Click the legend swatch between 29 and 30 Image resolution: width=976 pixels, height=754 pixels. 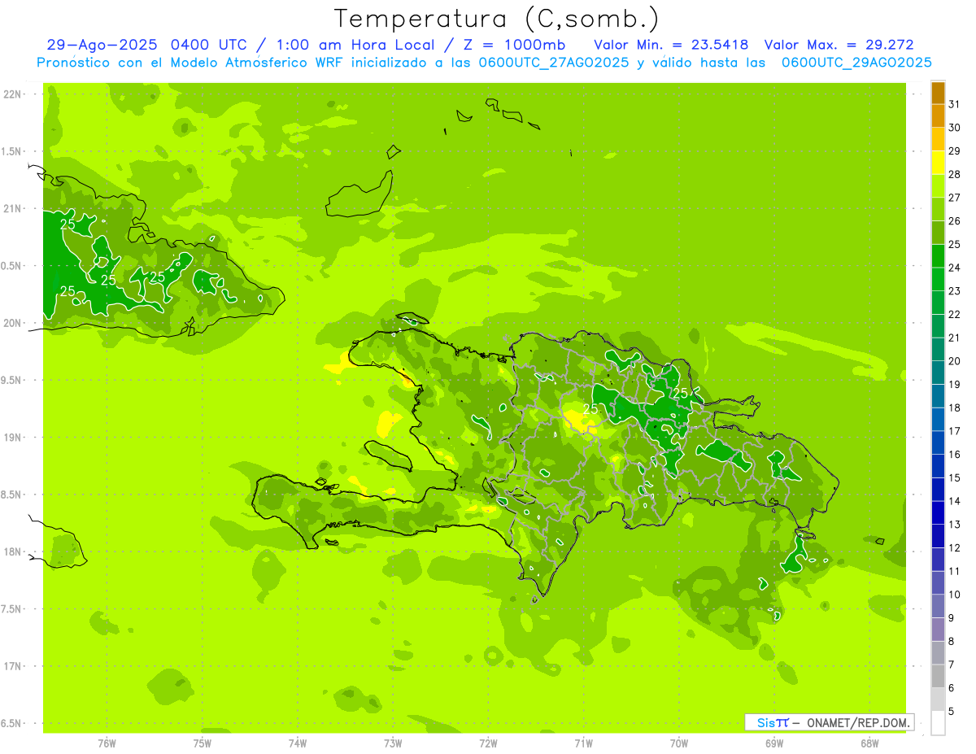pyautogui.click(x=938, y=139)
